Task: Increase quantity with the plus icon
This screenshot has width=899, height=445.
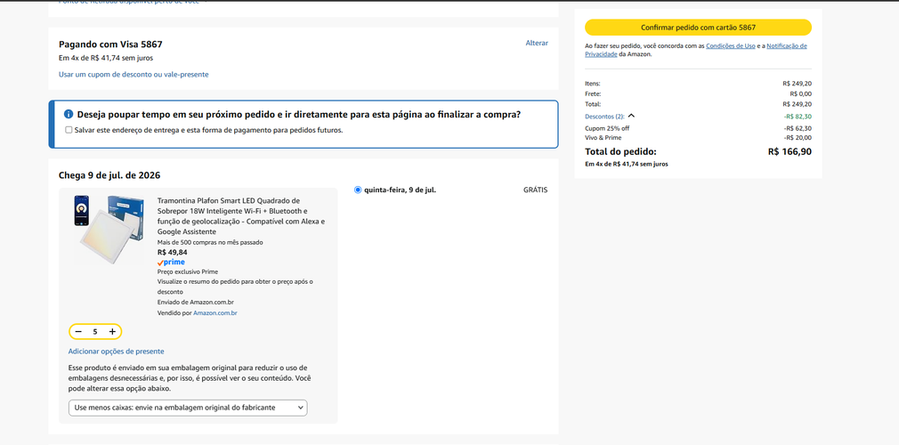Action: point(112,331)
